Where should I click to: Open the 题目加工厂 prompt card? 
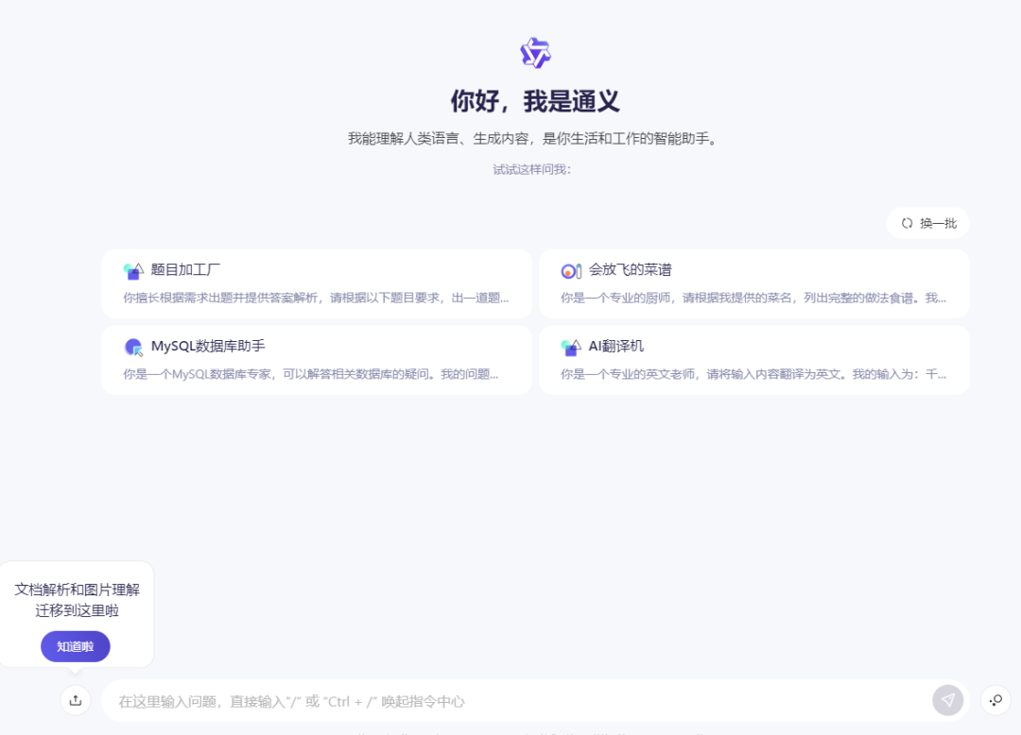coord(317,283)
